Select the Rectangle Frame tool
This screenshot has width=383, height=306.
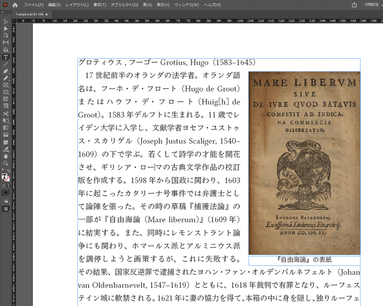(6, 85)
